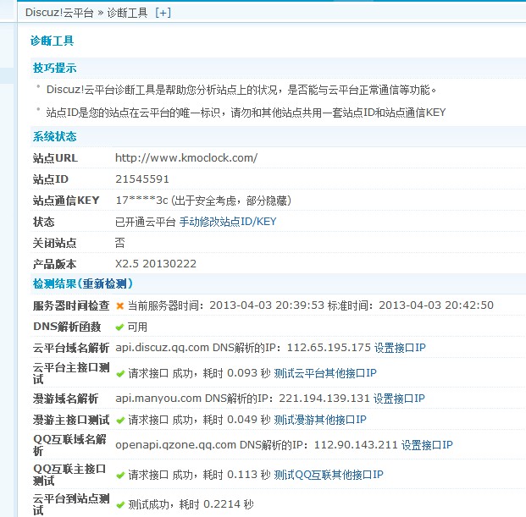Click the [+] icon beside the breadcrumb
This screenshot has height=517, width=526.
(x=163, y=13)
